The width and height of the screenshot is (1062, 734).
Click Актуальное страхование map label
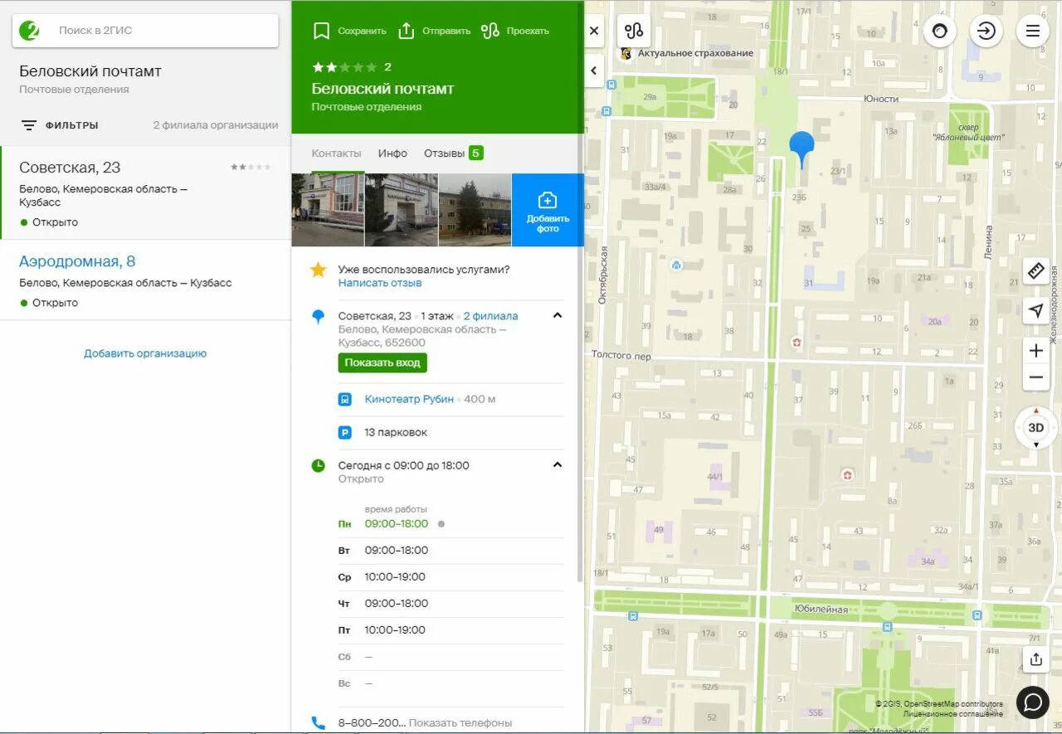[x=694, y=53]
